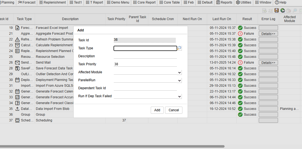The height and width of the screenshot is (149, 302).
Task: Click the horizontal scrollbar at the bottom
Action: click(x=110, y=146)
